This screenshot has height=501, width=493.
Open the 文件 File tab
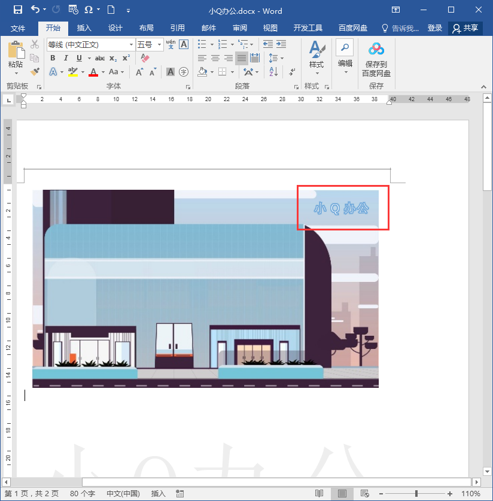coord(18,28)
